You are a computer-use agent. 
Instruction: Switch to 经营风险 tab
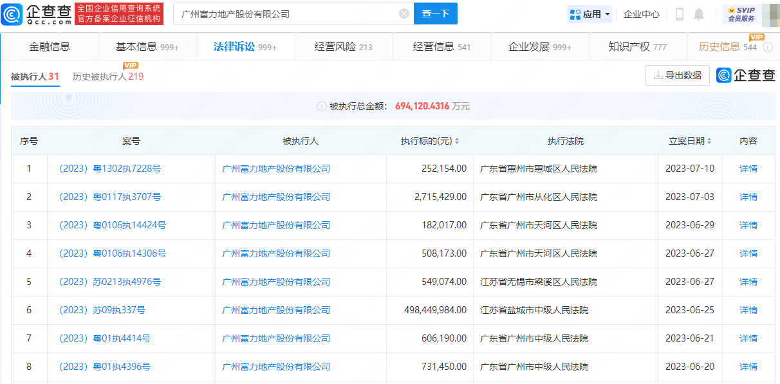[x=343, y=47]
